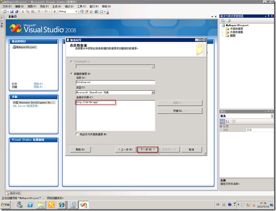Screen dimensions: 276x211
Task: Switch to the 起始页 Start Page tab
Action: (12, 16)
